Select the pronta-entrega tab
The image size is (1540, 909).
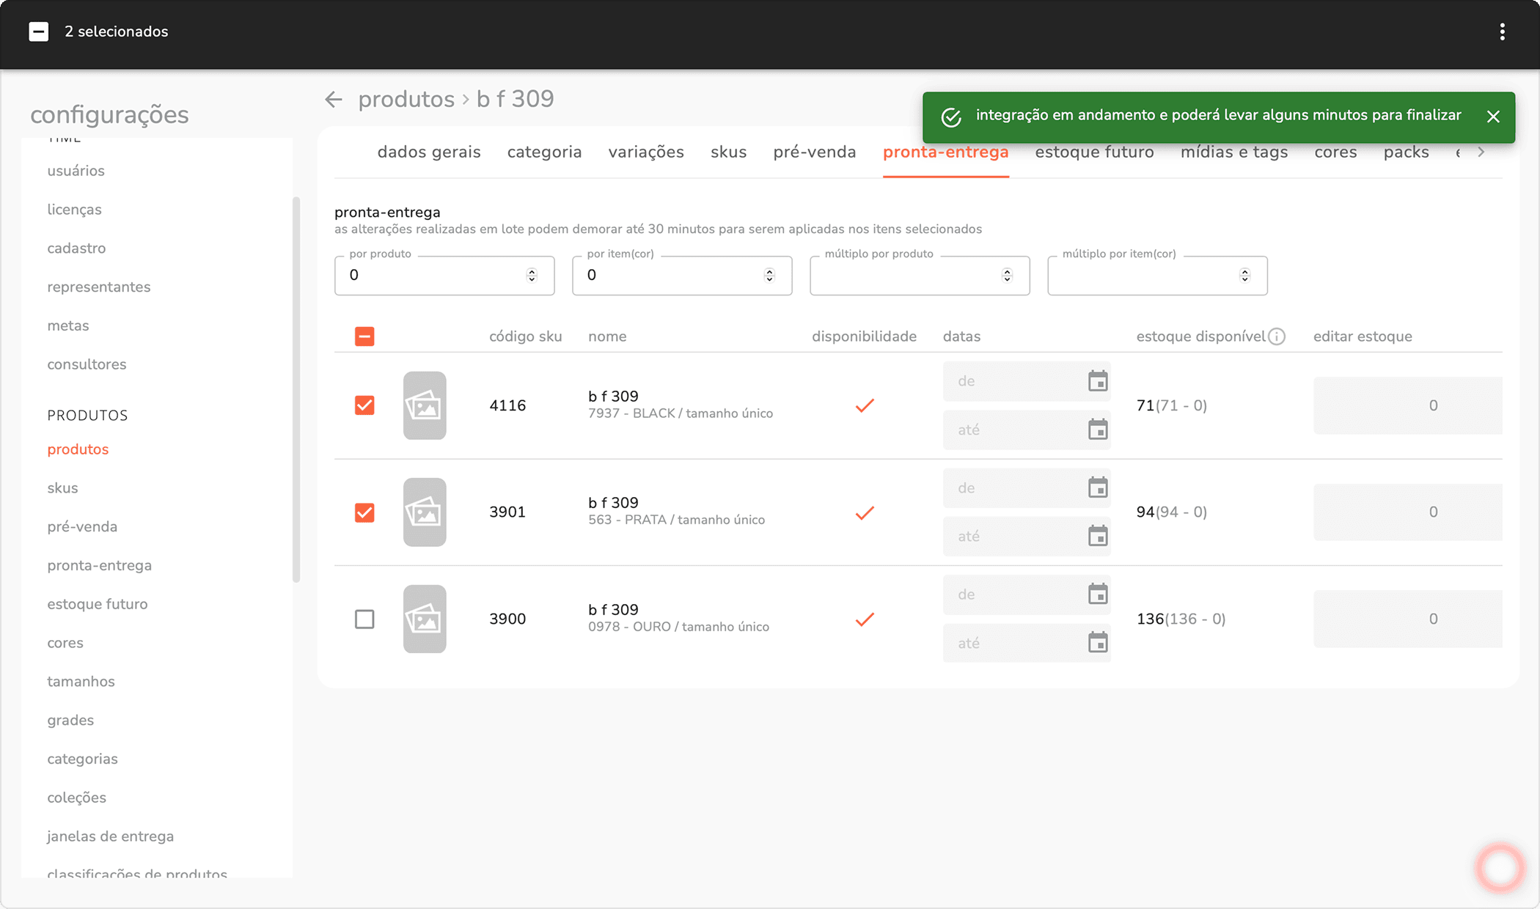tap(945, 152)
